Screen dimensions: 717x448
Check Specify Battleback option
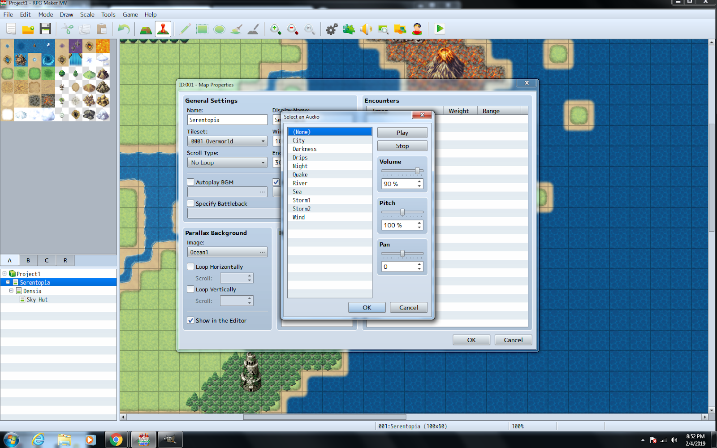[x=190, y=203]
